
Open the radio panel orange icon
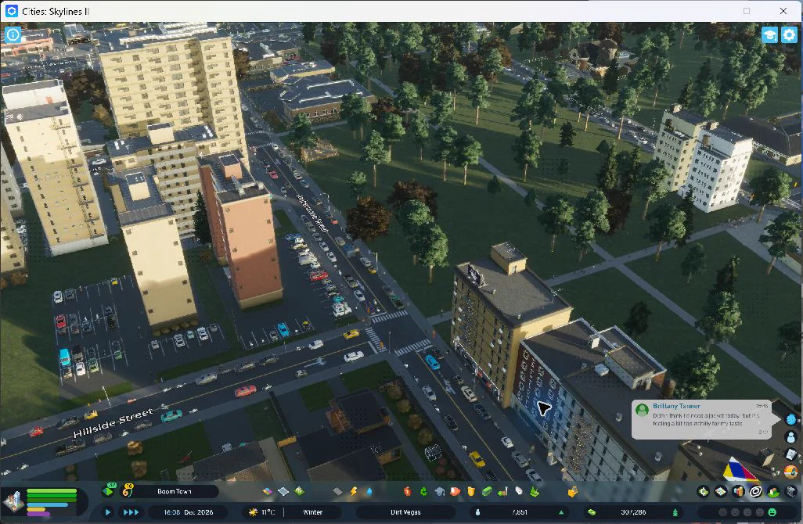pos(790,471)
